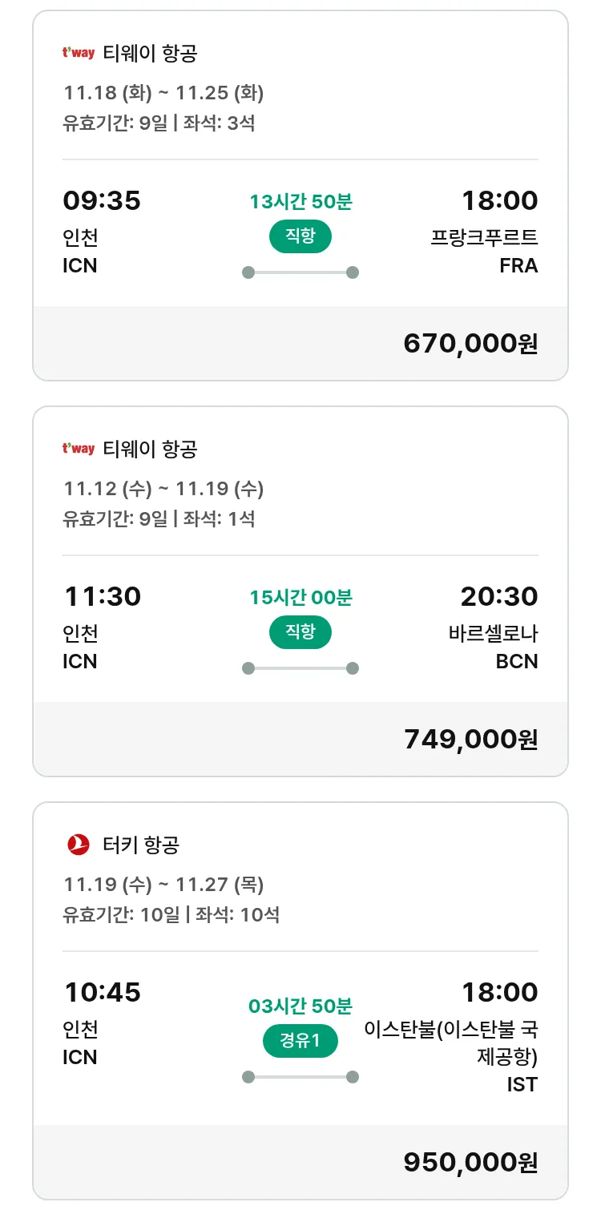Open the 11.18 (화) ~ 11.25 (화) dates
601x1210 pixels.
pyautogui.click(x=163, y=93)
